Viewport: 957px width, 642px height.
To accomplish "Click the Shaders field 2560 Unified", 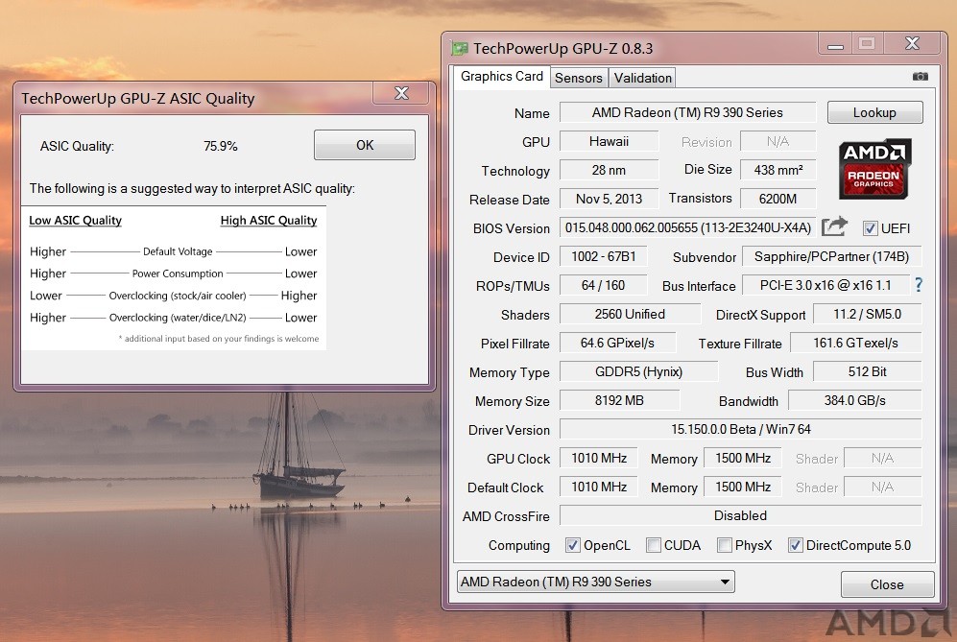I will click(630, 314).
